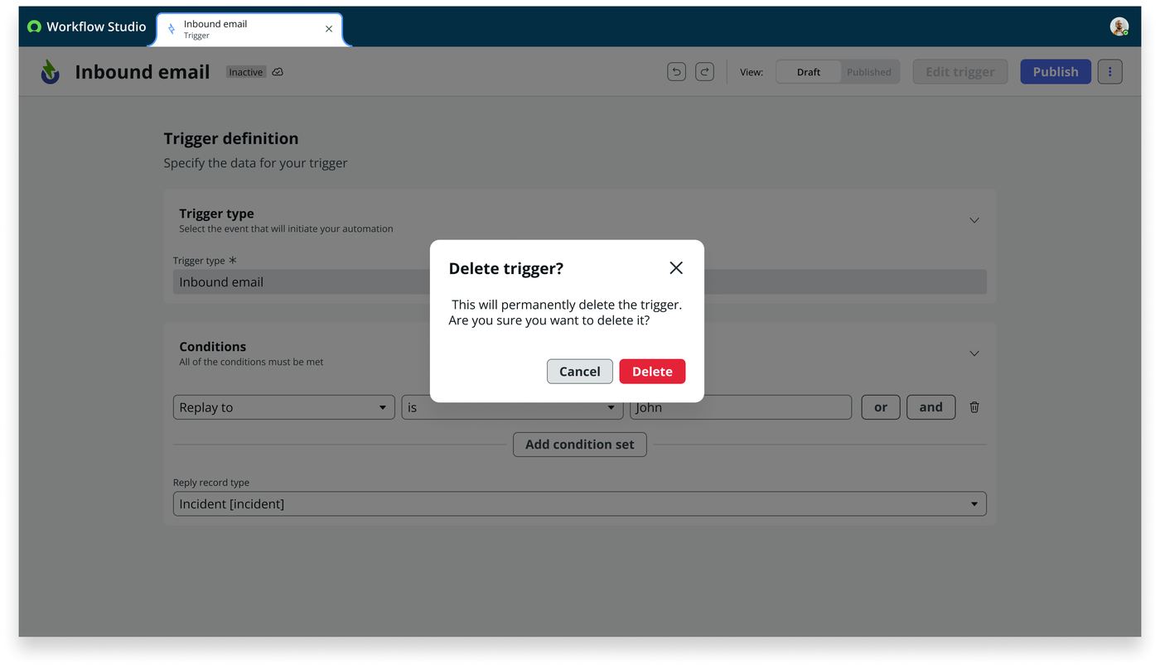
Task: Close the Inbound email tab
Action: click(x=329, y=29)
